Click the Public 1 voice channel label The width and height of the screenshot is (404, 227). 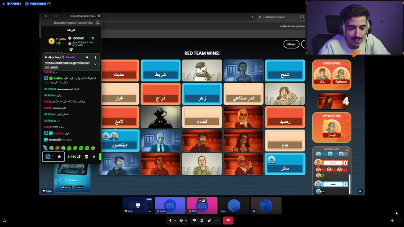point(14,4)
